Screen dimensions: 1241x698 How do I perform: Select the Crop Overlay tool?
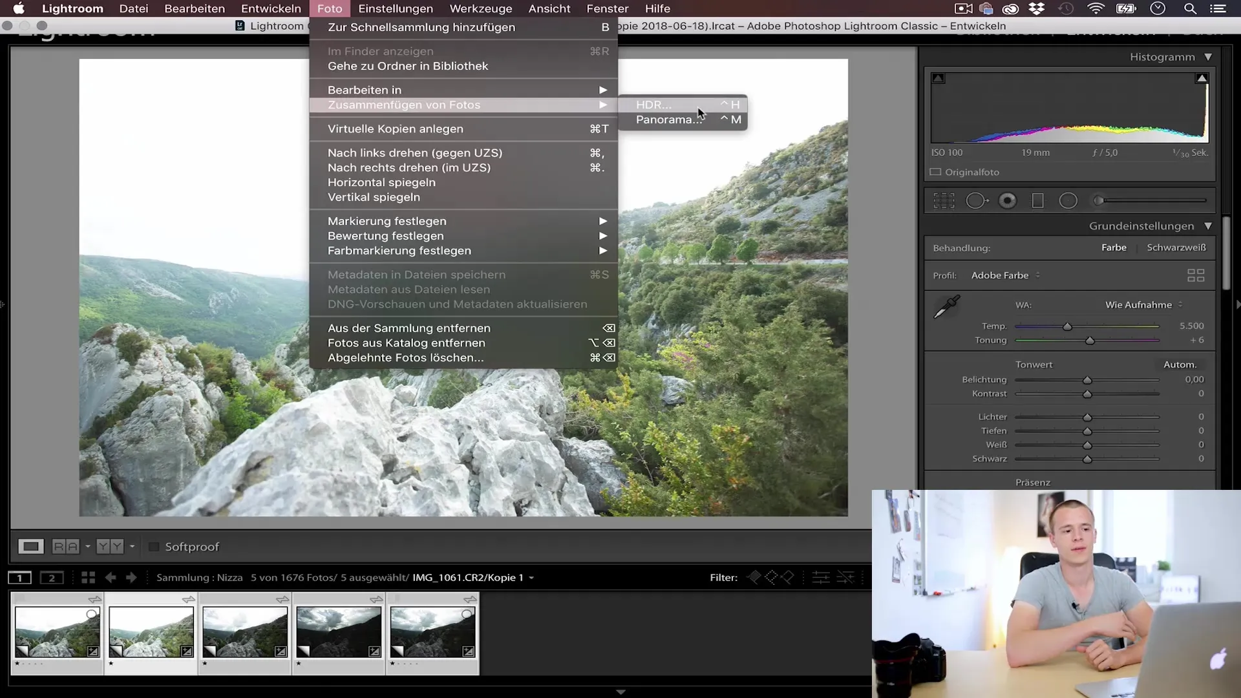pos(944,201)
